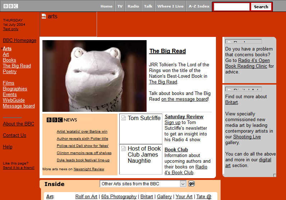Click the BBC News logo in the orange panel

[62, 120]
